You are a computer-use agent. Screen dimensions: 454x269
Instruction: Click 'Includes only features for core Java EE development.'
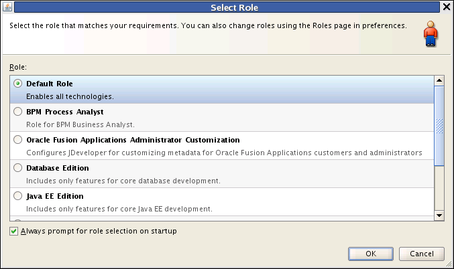click(x=119, y=209)
